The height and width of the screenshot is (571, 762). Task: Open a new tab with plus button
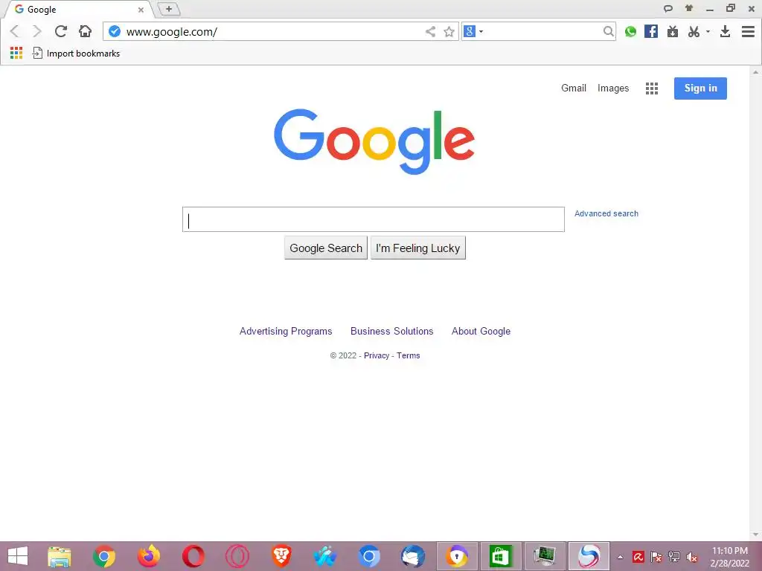(x=169, y=9)
